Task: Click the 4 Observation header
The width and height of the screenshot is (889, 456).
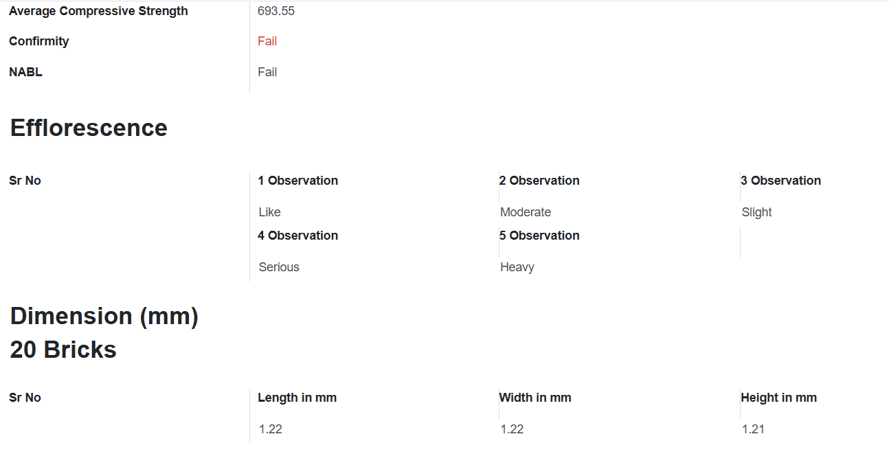Action: point(298,236)
